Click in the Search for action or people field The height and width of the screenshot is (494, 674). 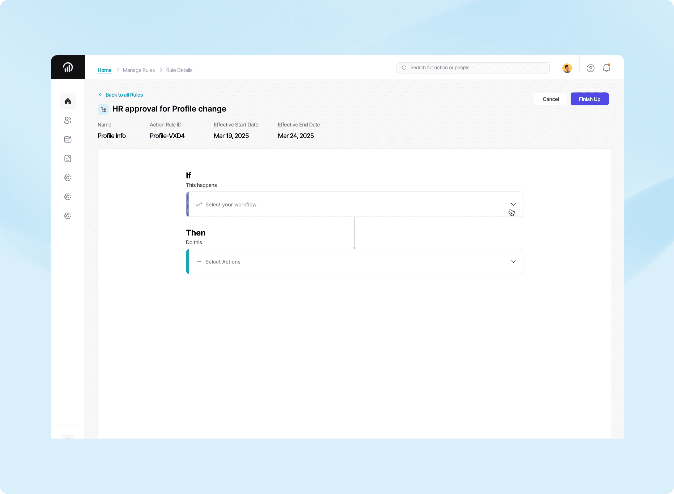click(476, 67)
